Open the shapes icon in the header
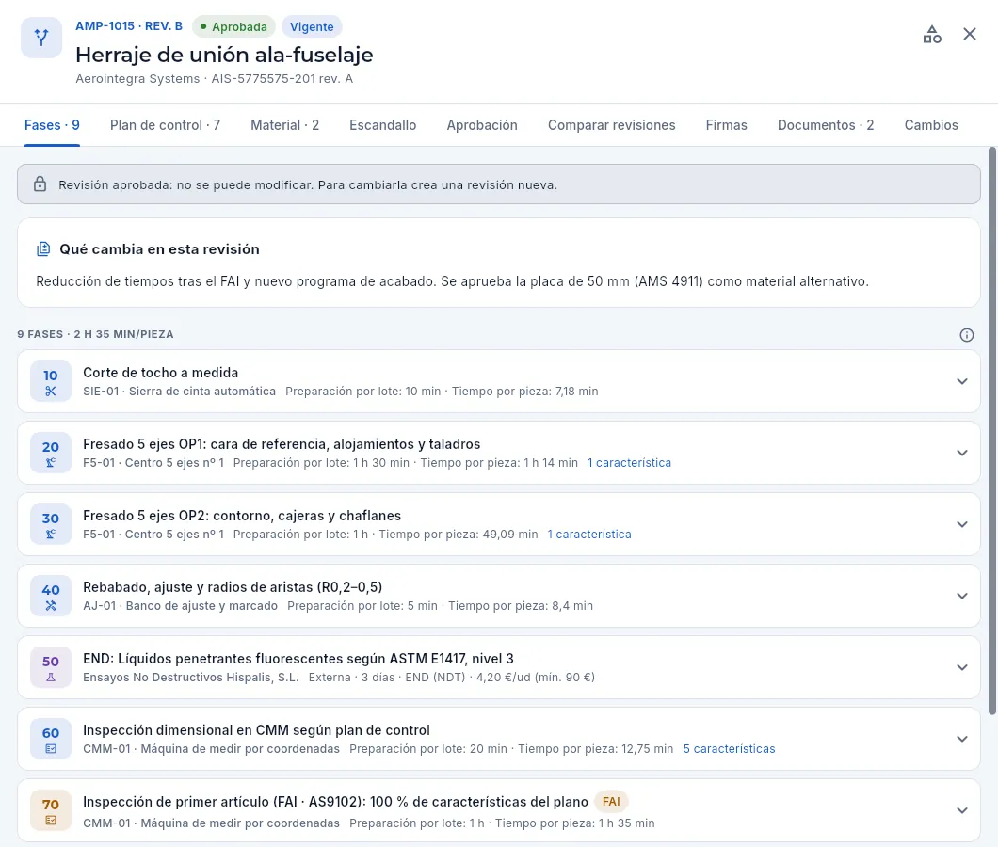 [x=932, y=35]
